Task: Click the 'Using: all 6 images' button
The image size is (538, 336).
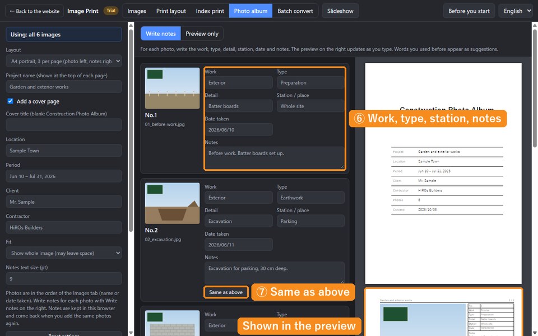Action: click(64, 34)
